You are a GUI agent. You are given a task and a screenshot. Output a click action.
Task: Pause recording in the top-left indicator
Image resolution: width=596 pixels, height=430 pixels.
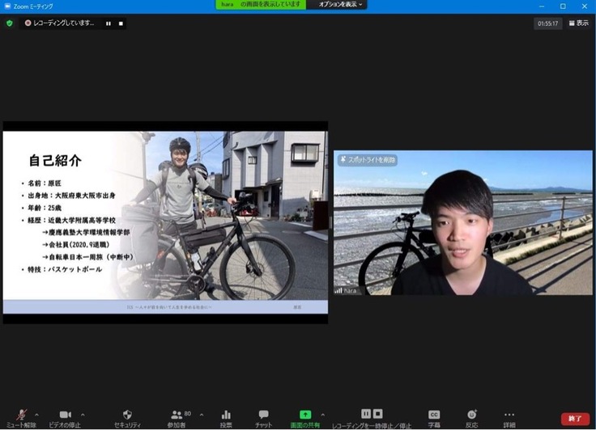(108, 23)
